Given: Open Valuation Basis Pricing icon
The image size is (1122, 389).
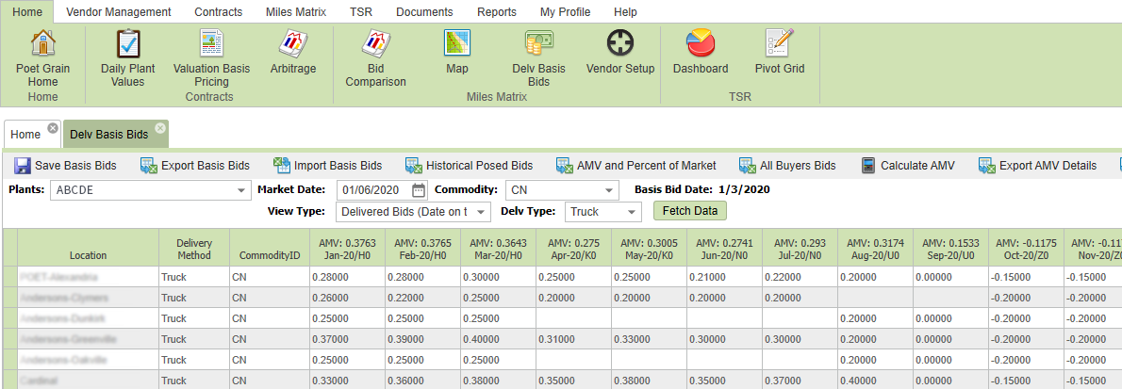Looking at the screenshot, I should click(x=212, y=44).
